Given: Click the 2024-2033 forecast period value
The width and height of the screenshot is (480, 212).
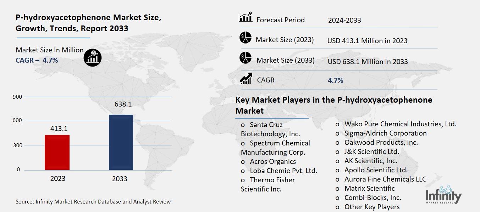Looking at the screenshot, I should point(344,20).
